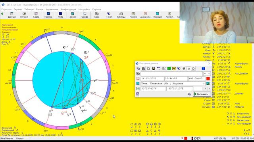Viewport: 254px width, 142px height.
Task: Expand the city name dropdown list
Action: [204, 84]
